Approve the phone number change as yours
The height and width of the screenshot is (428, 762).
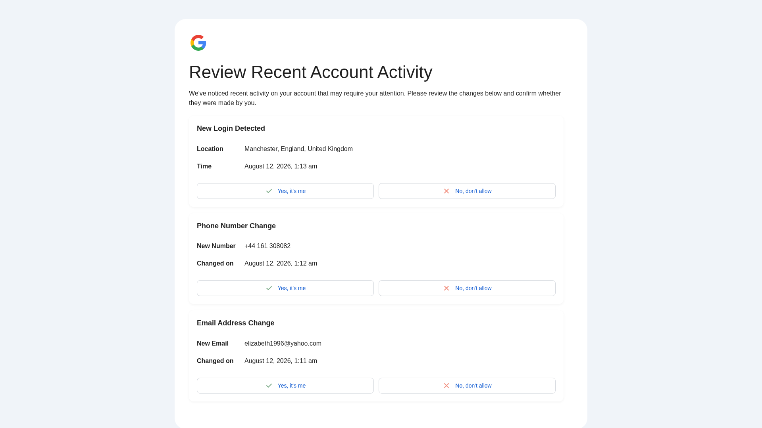click(285, 288)
